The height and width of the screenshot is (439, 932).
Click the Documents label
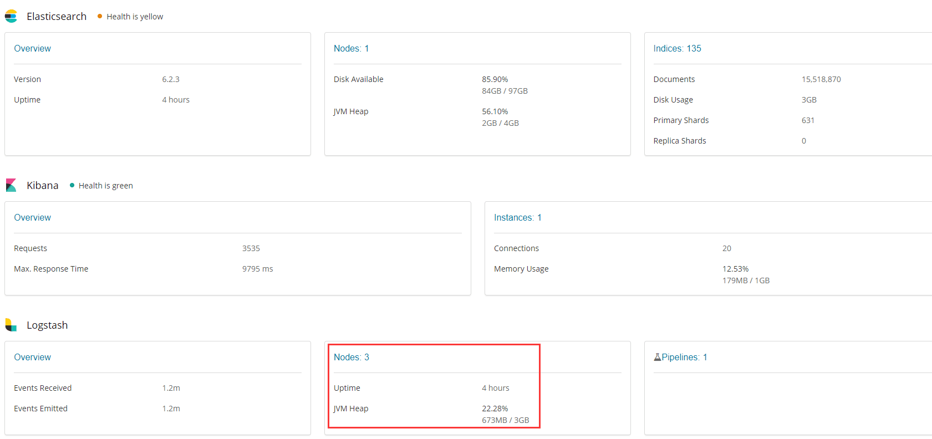(x=674, y=79)
